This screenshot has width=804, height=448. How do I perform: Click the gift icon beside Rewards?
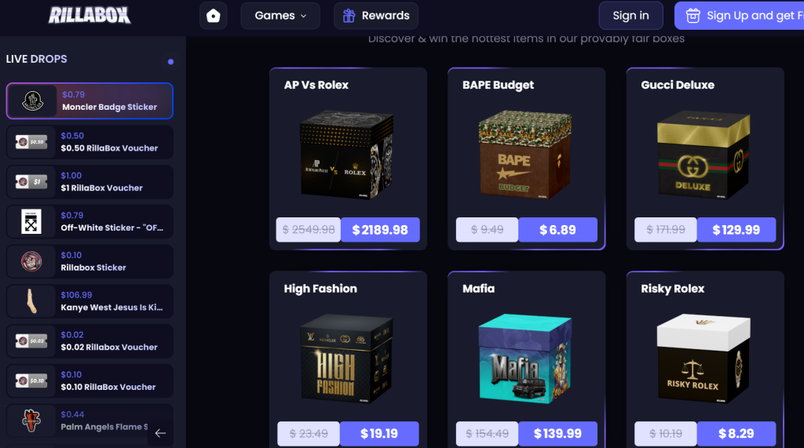(x=349, y=16)
